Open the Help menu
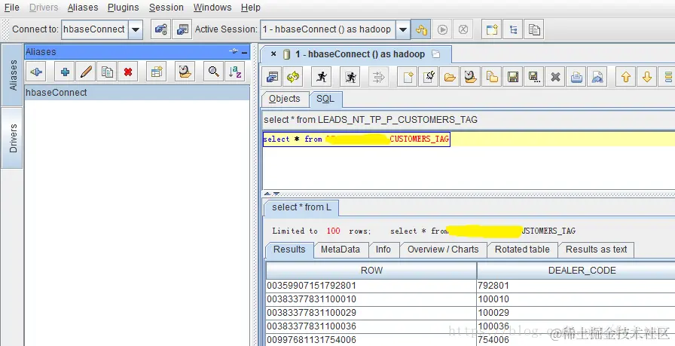This screenshot has width=675, height=346. 251,8
